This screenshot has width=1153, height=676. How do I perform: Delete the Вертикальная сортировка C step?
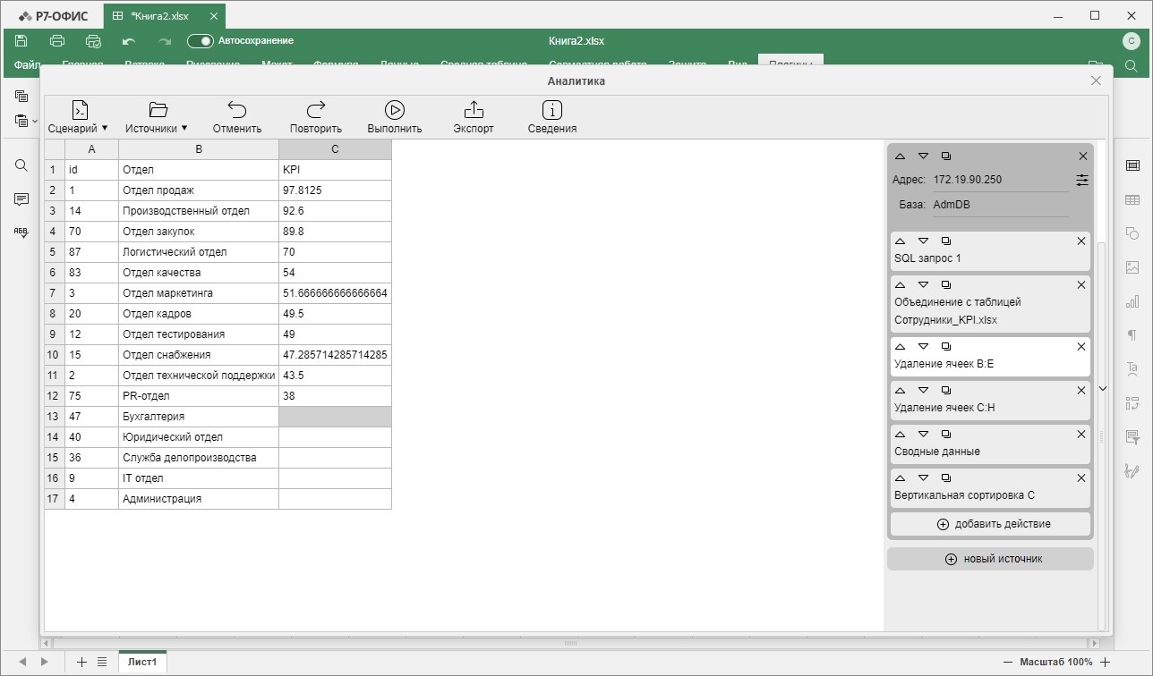click(1081, 478)
